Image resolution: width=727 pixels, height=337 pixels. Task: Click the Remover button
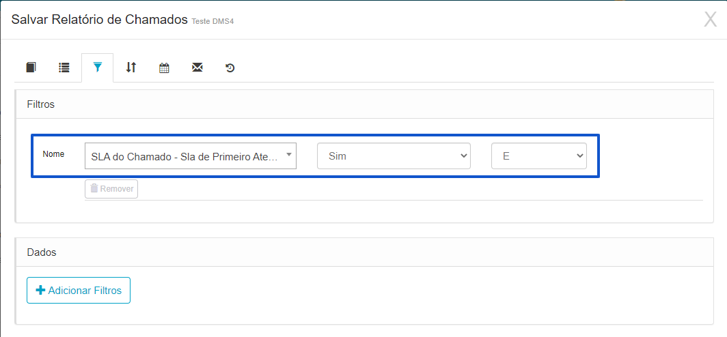[111, 189]
